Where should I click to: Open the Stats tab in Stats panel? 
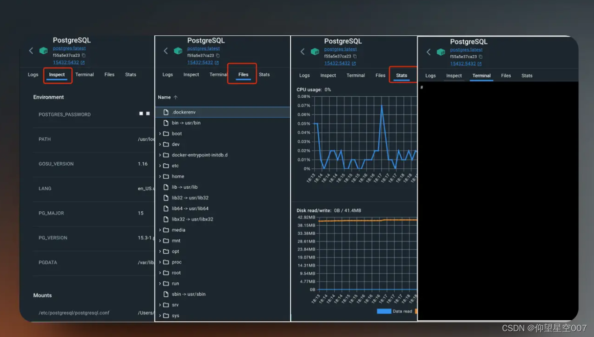(402, 76)
